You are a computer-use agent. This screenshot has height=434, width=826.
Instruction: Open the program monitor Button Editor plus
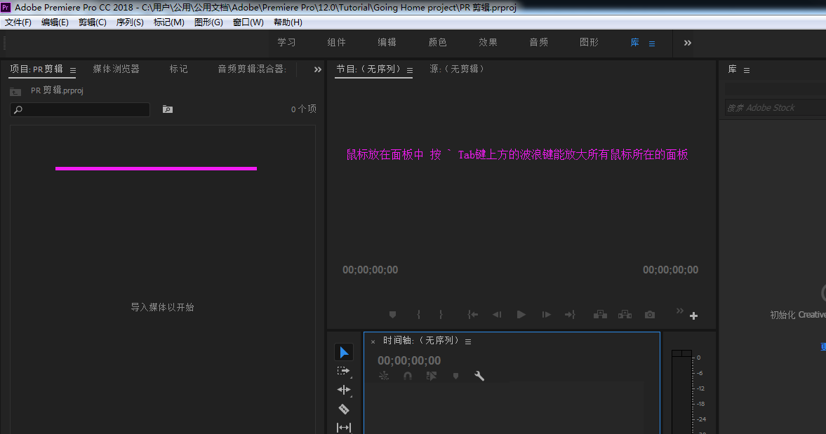[694, 316]
